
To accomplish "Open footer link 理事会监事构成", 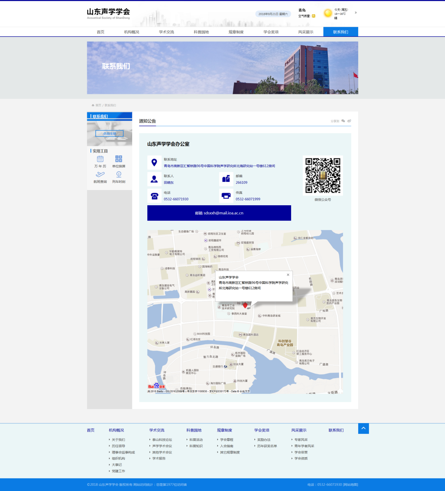I will (123, 452).
